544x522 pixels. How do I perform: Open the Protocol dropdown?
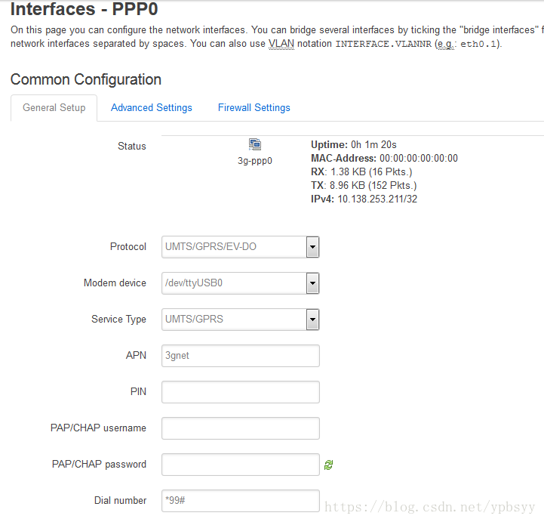[x=240, y=247]
